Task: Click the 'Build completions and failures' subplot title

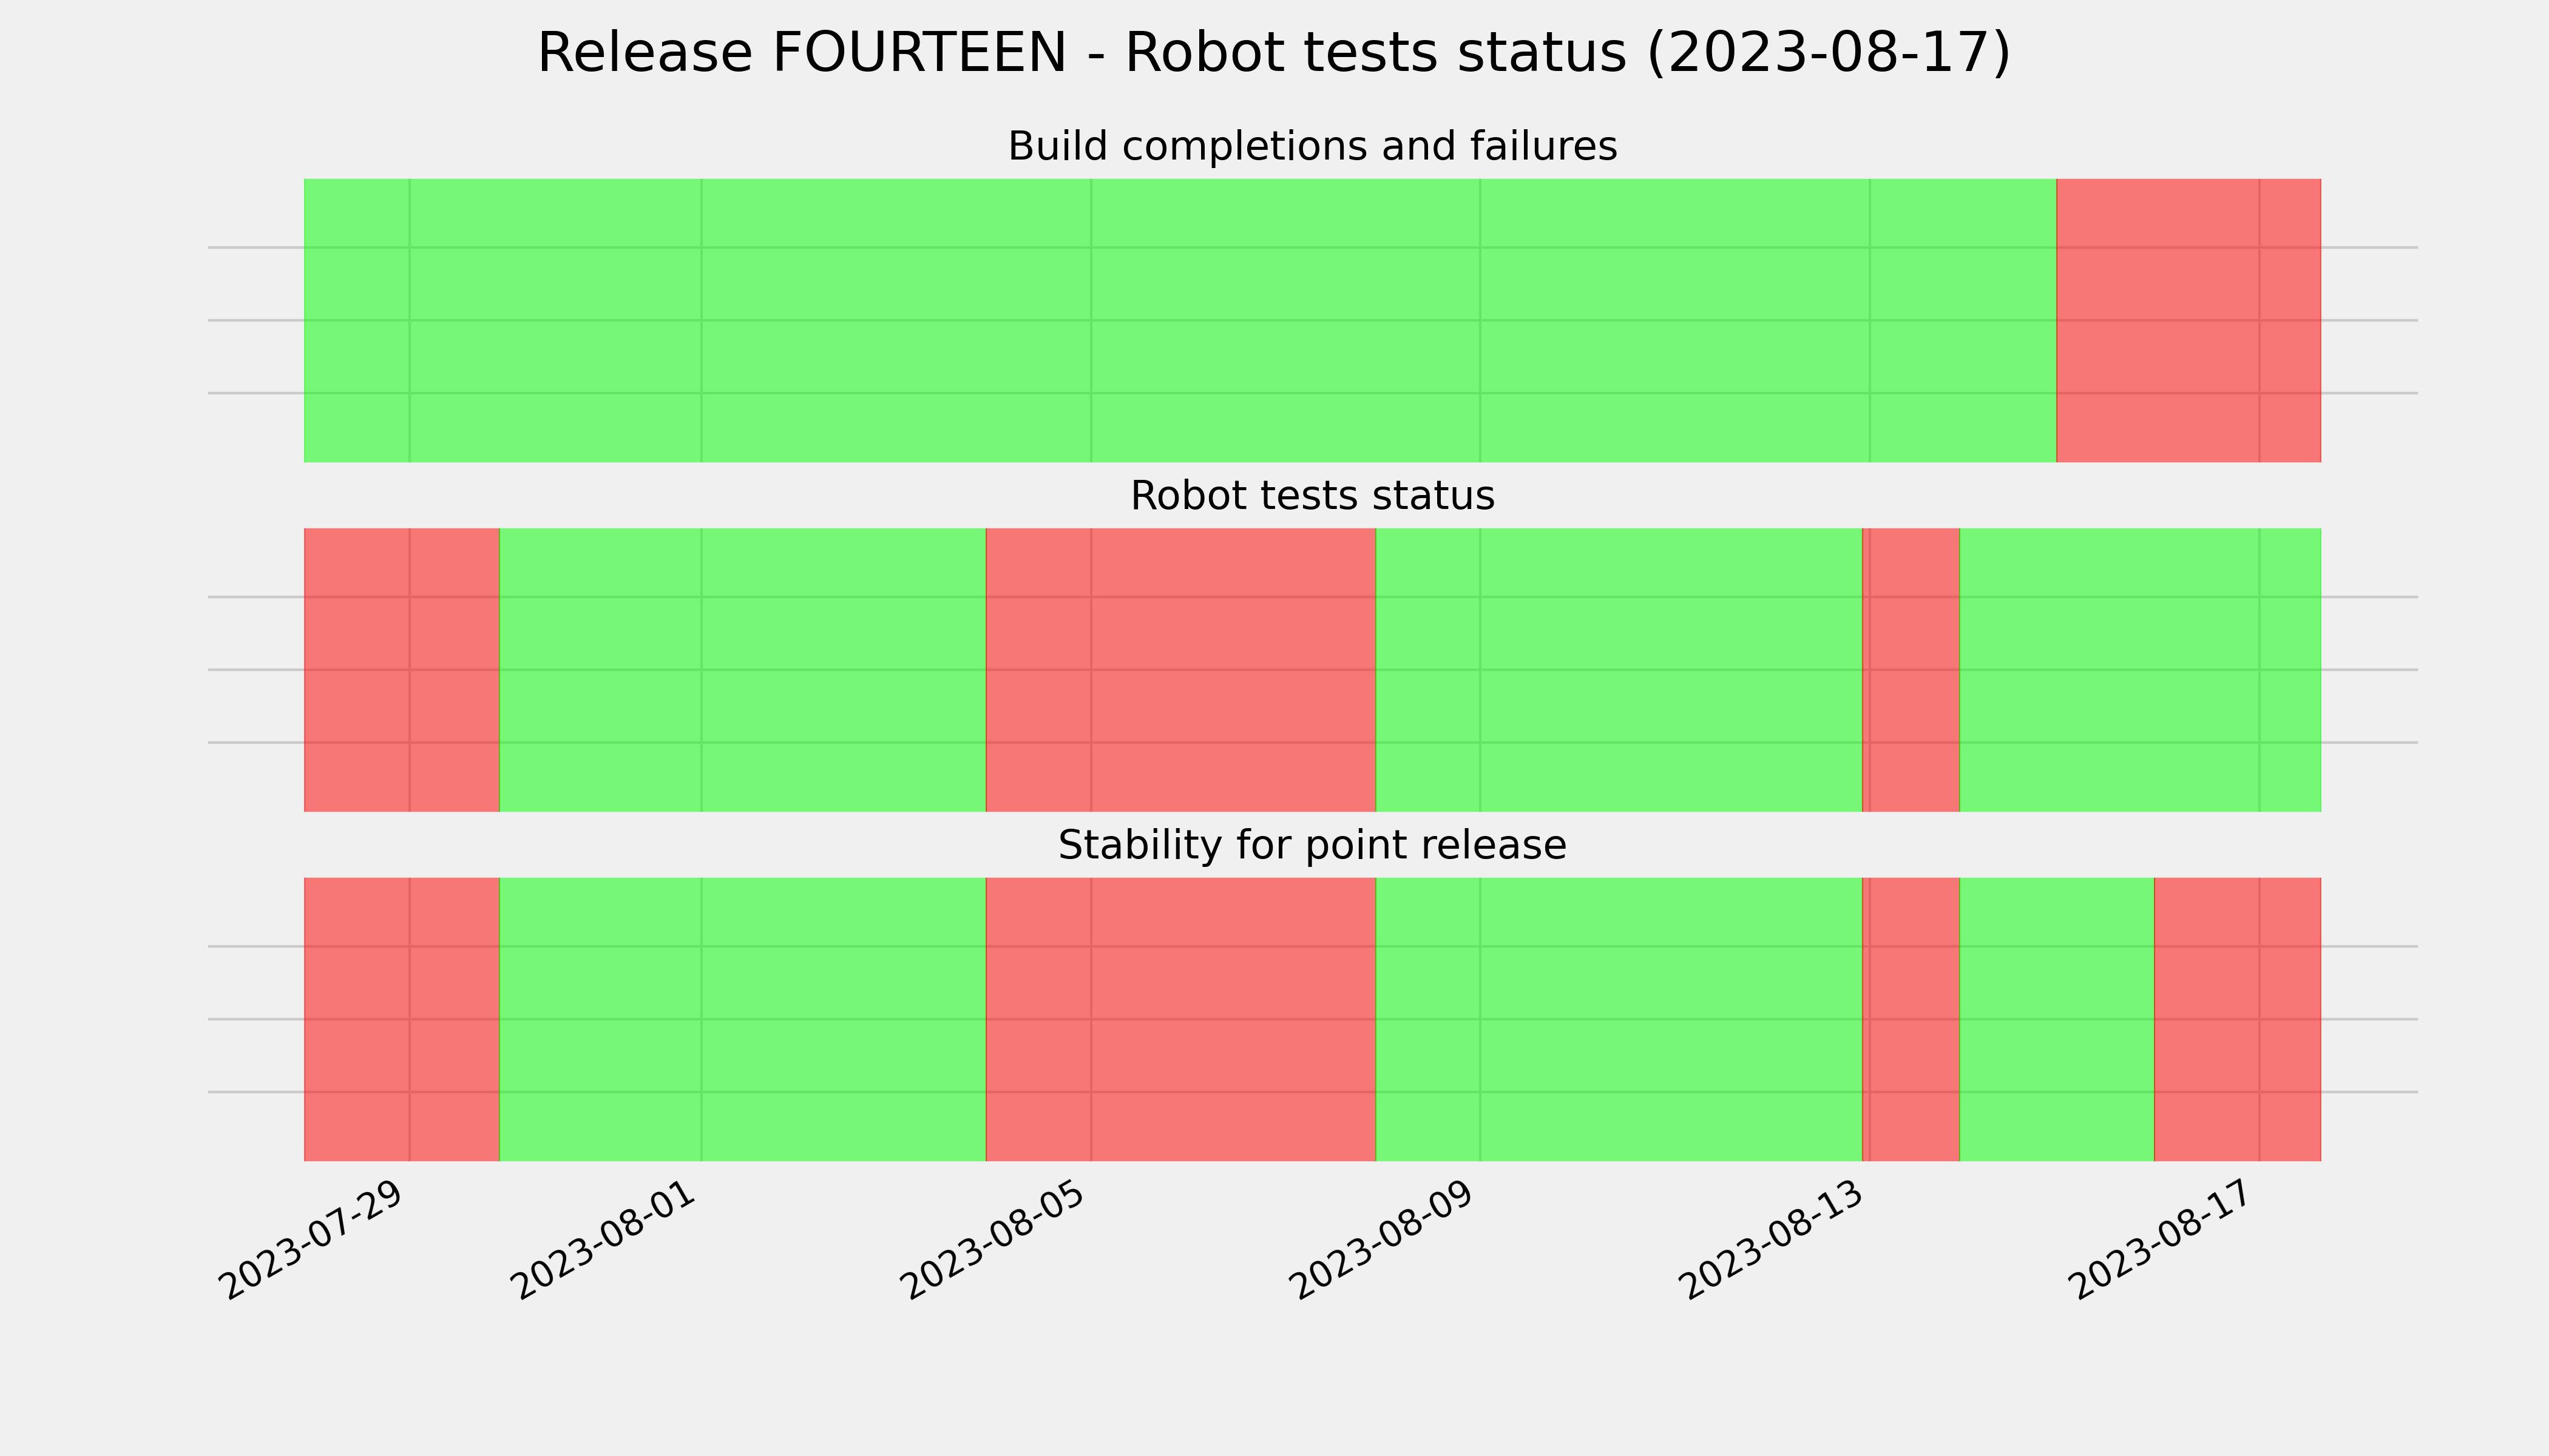Action: point(1312,147)
